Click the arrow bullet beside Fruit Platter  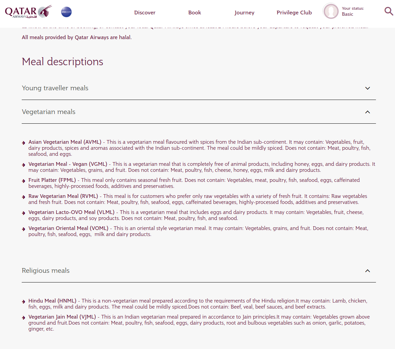click(24, 181)
